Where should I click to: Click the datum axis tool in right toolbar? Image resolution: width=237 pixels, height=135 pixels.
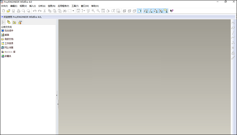233,33
